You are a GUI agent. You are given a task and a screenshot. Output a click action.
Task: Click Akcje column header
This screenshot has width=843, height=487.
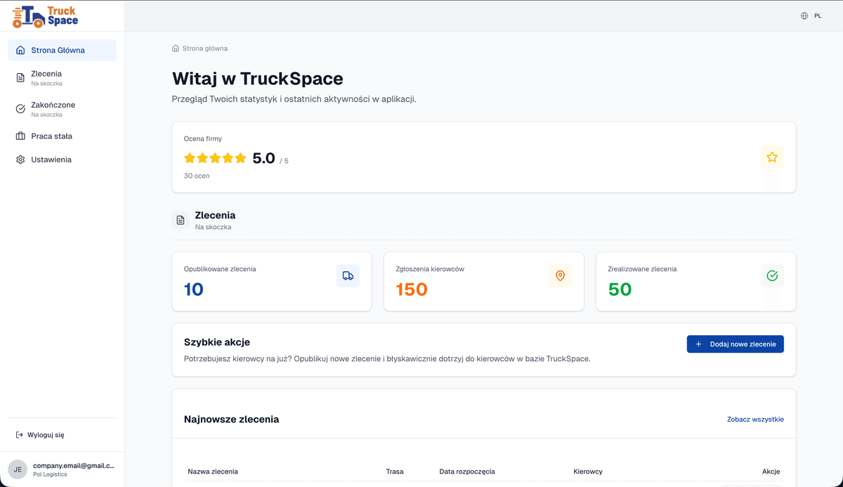pos(771,472)
